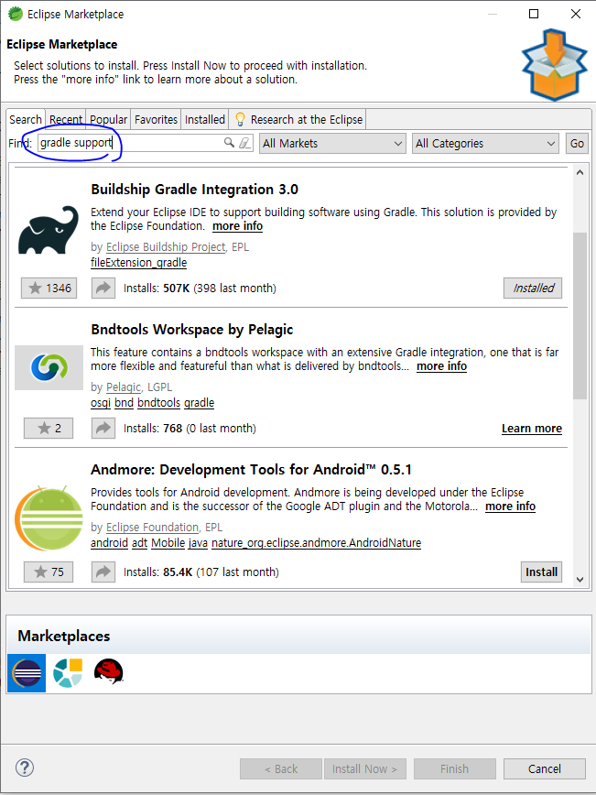Favorite Andmore with the 75 star button
This screenshot has height=795, width=596.
click(49, 572)
